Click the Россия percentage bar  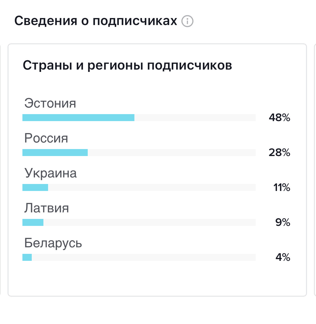pos(55,152)
